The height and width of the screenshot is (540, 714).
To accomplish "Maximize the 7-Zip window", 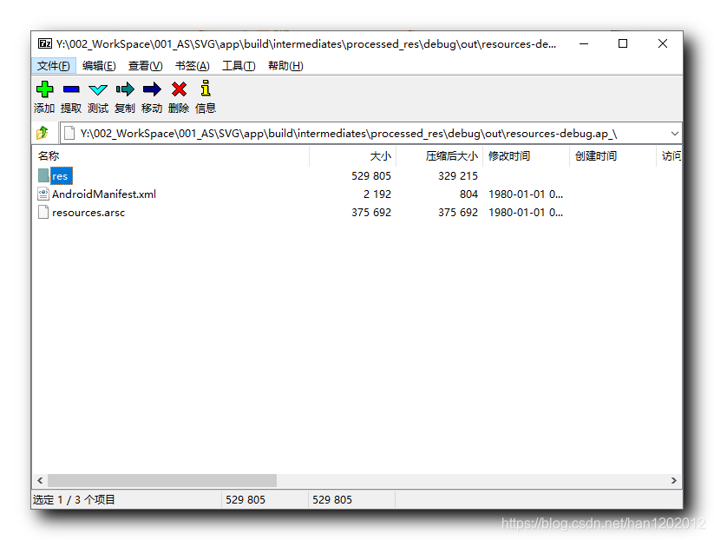I will tap(623, 43).
